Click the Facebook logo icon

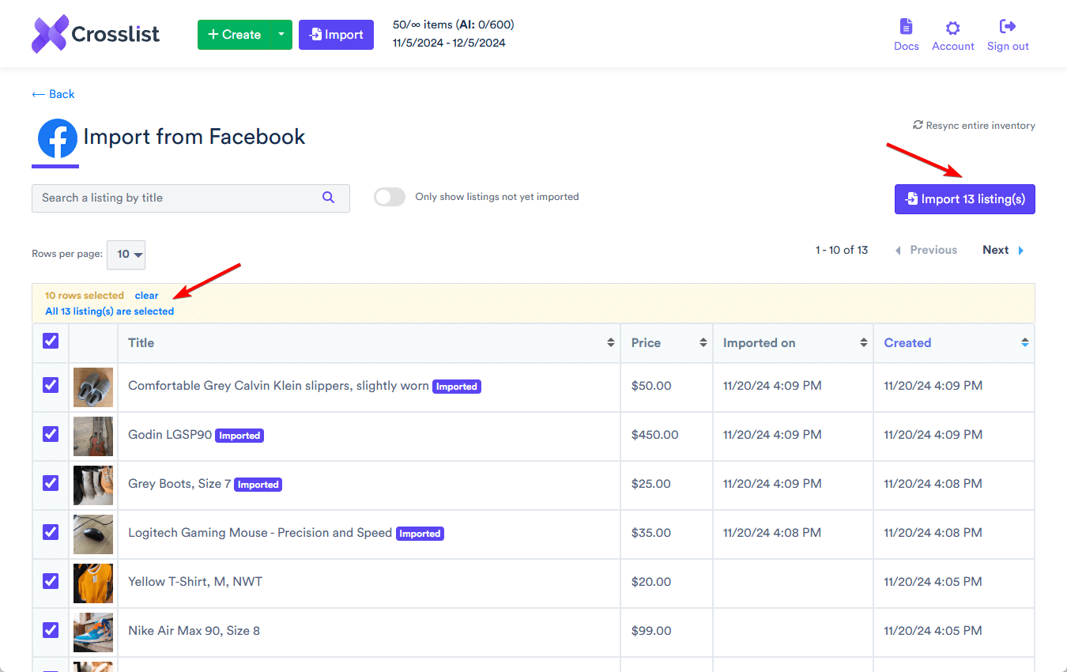point(58,139)
